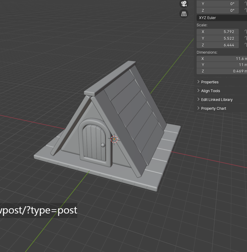
Task: Click the Scale: label
Action: [202, 25]
